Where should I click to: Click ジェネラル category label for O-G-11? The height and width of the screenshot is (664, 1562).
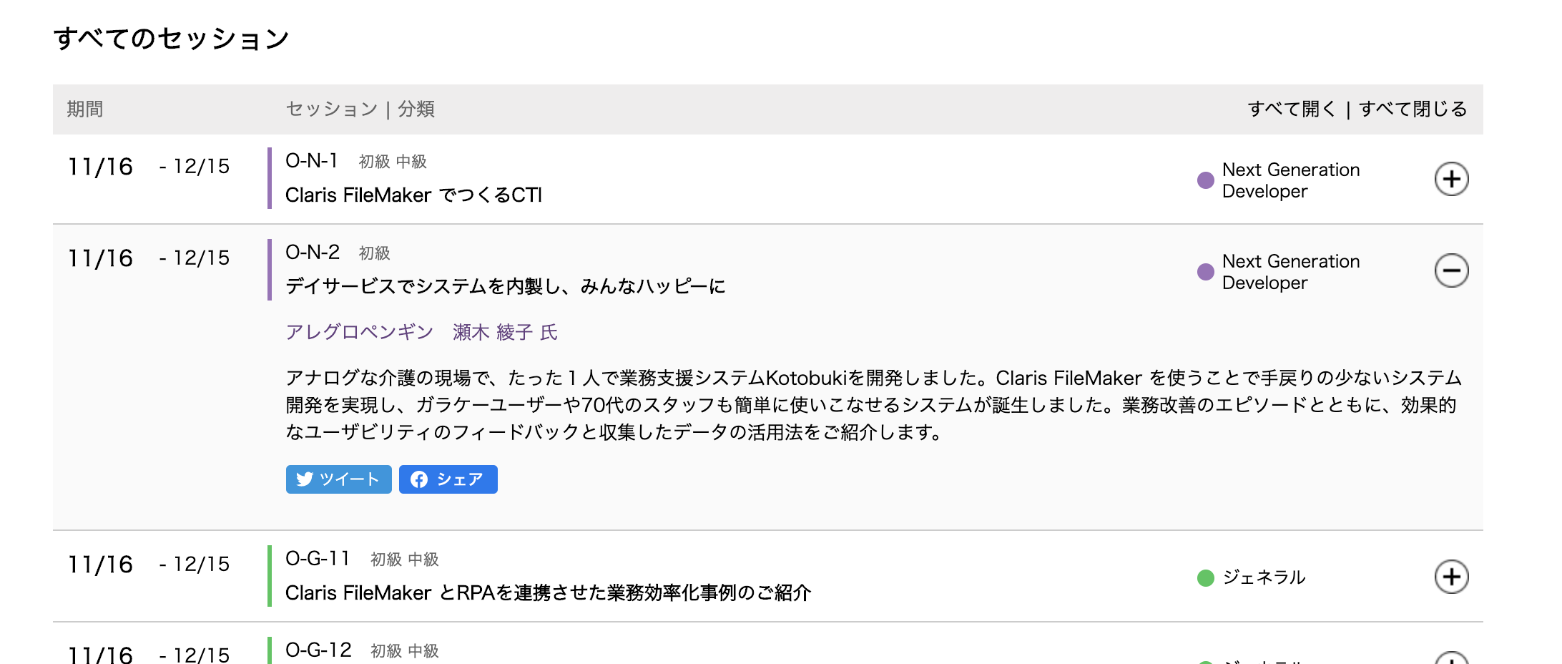1264,577
